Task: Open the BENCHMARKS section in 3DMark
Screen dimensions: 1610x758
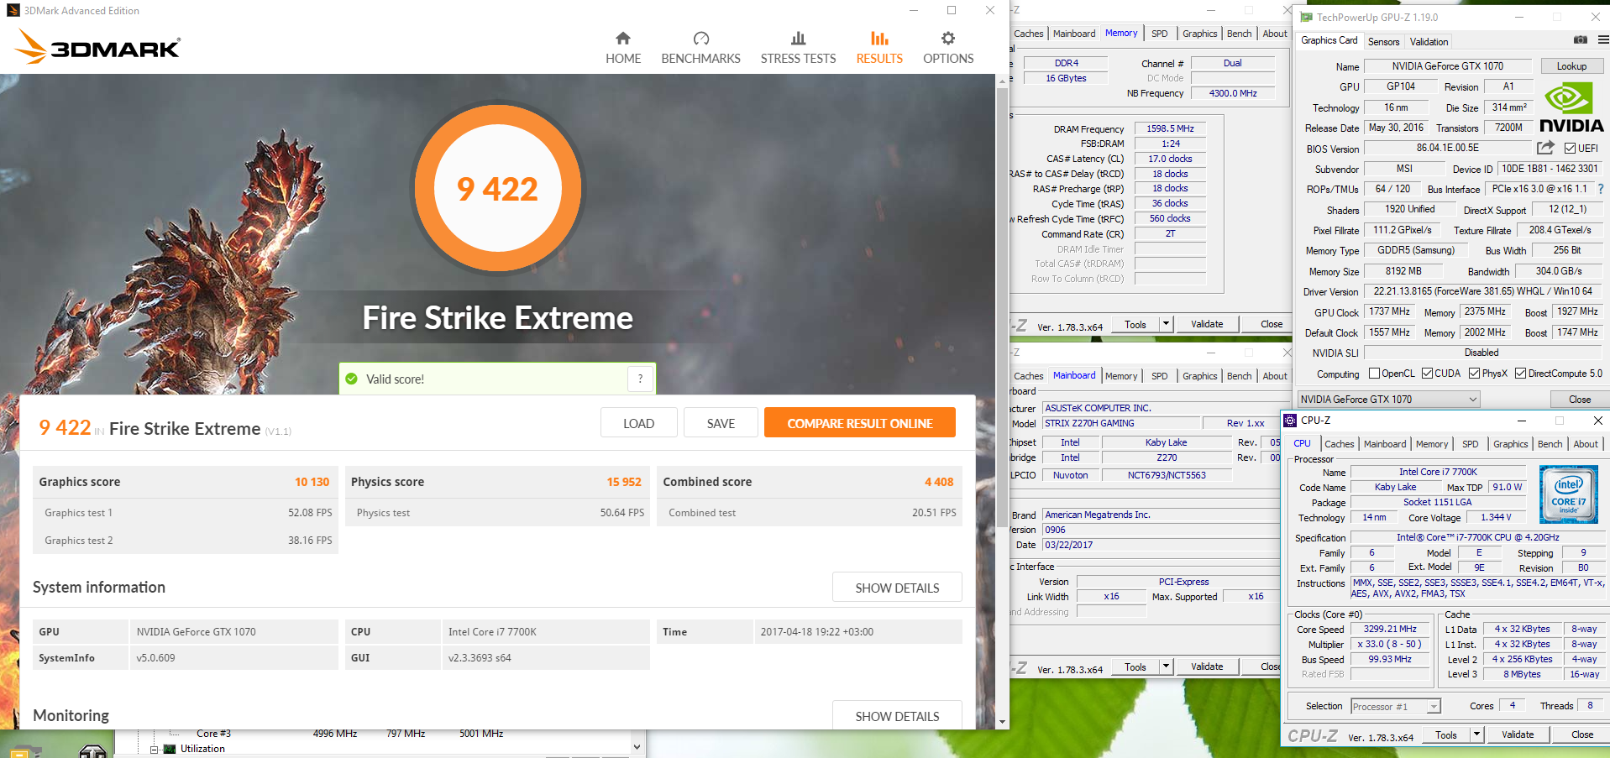Action: pyautogui.click(x=700, y=48)
